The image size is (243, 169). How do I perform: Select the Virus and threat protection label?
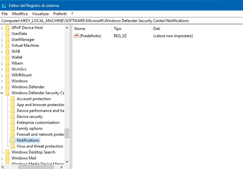pyautogui.click(x=40, y=146)
